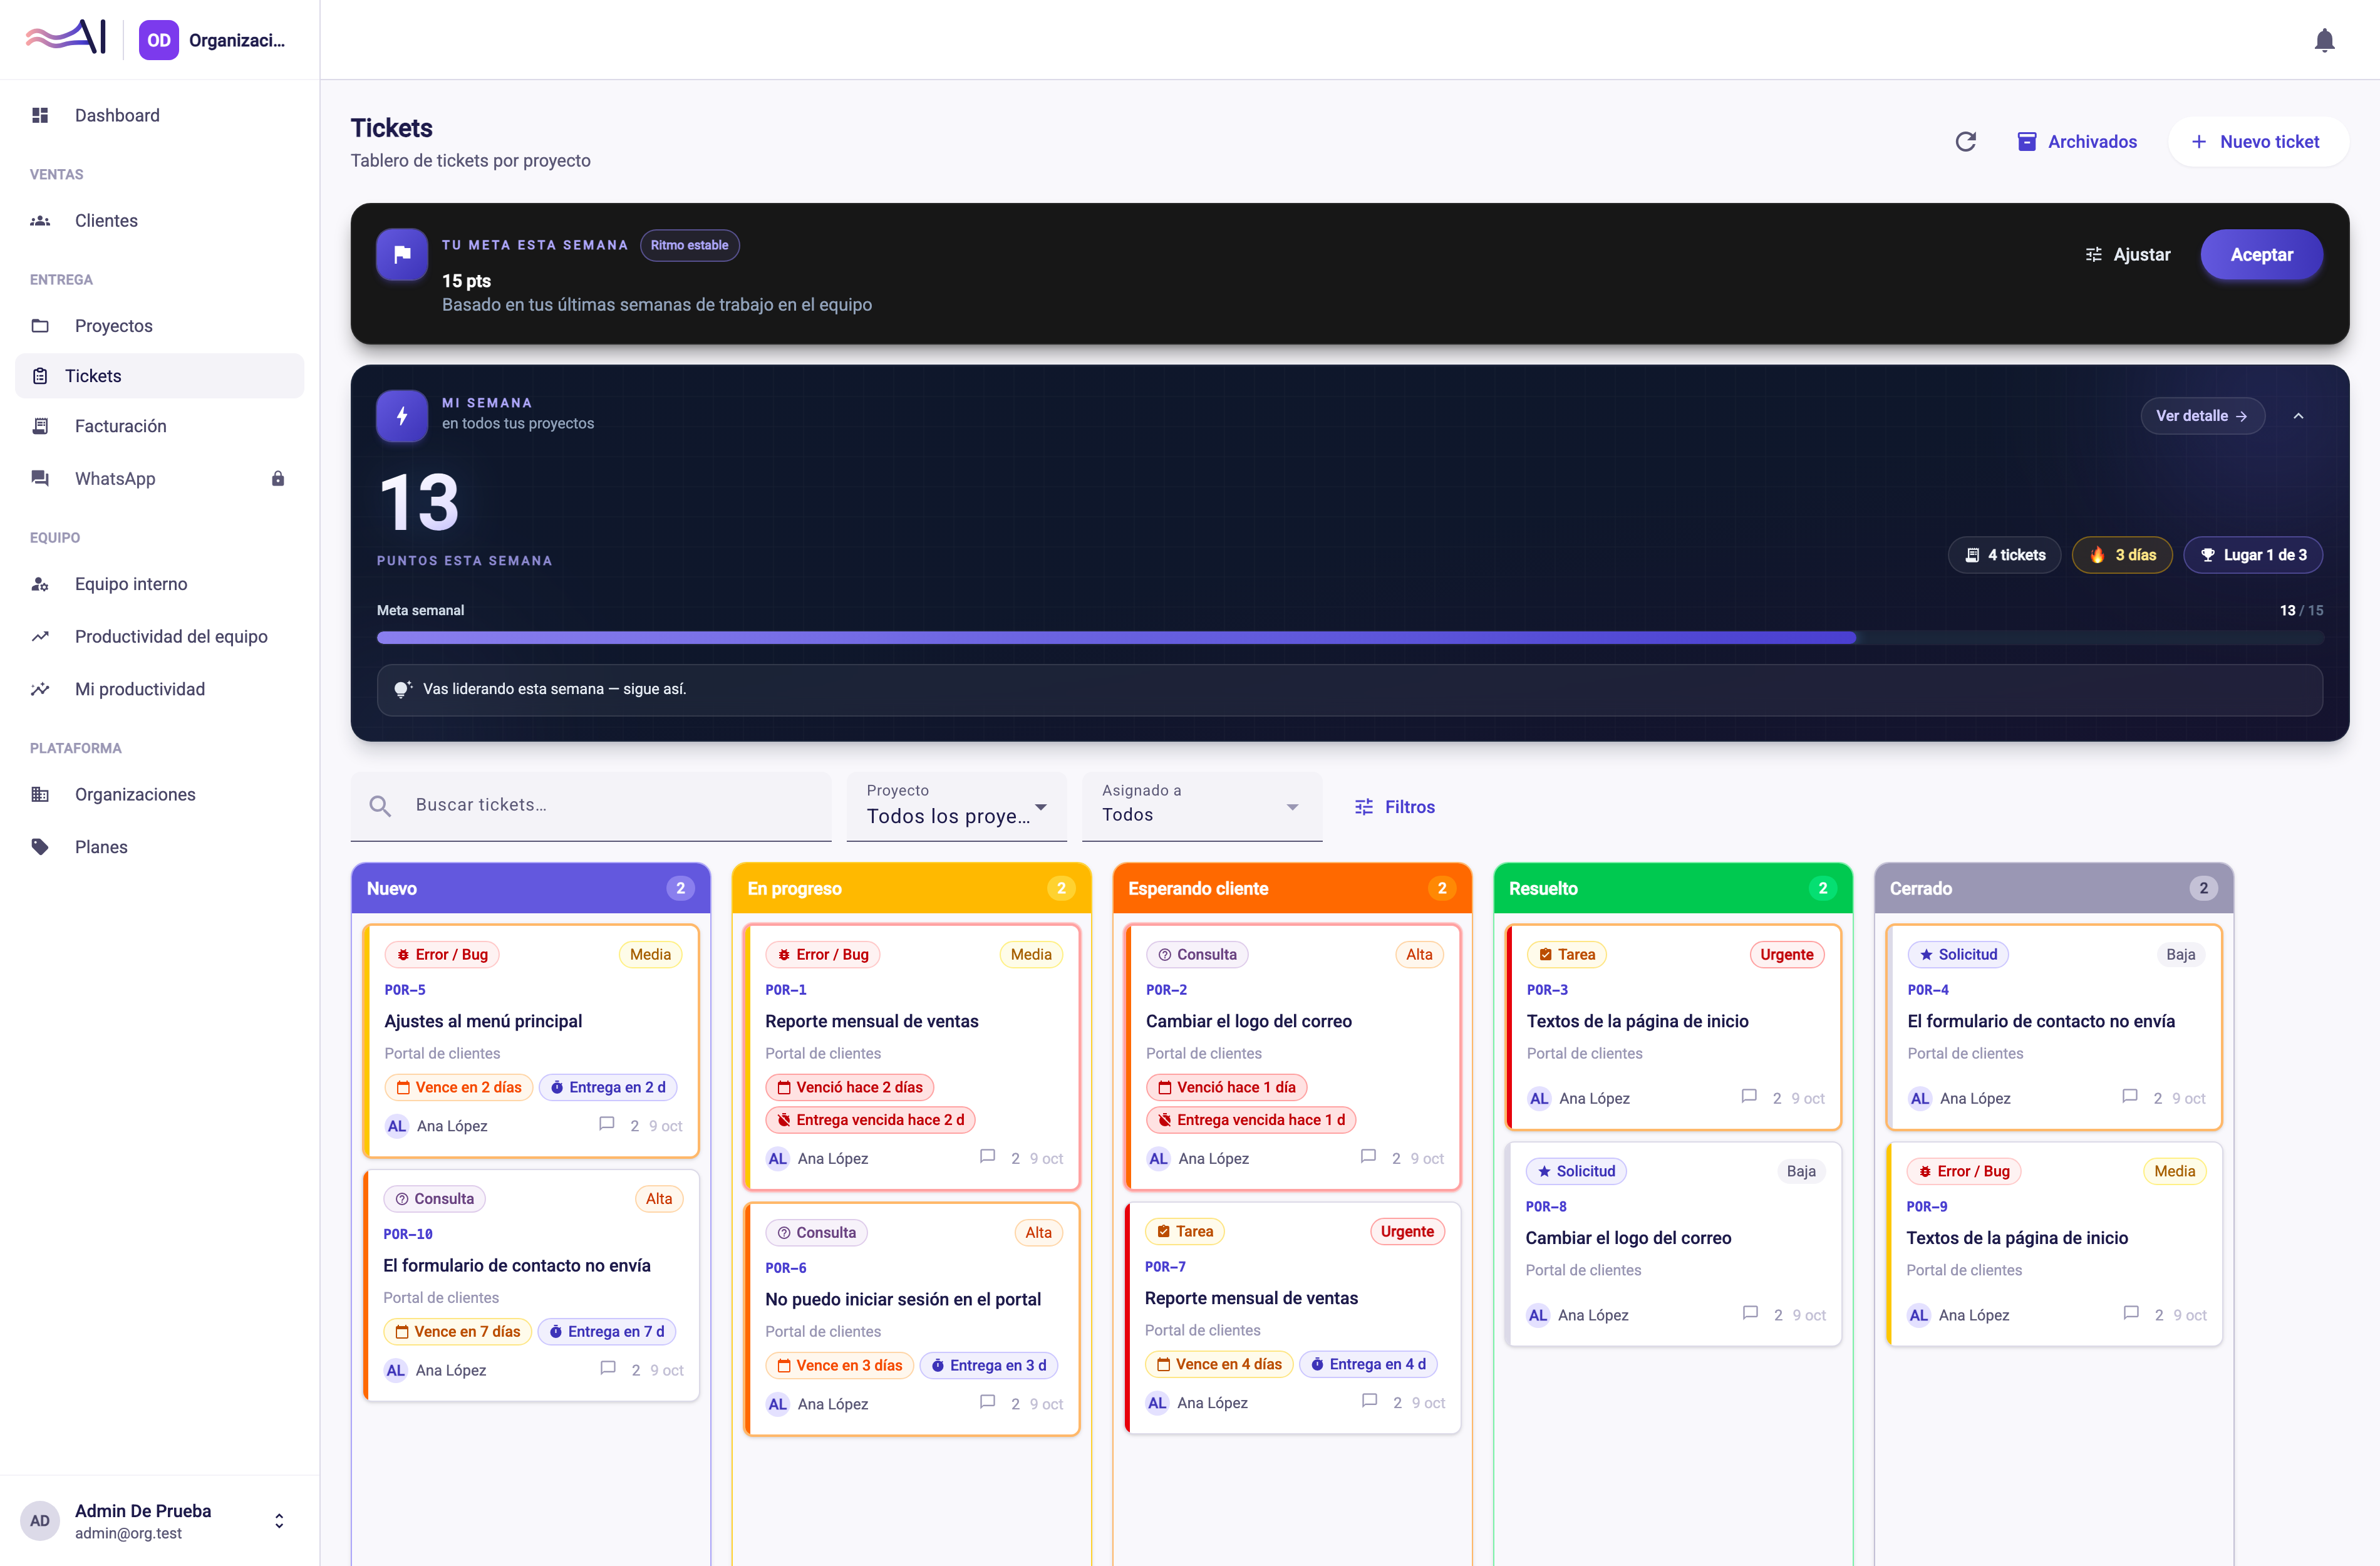Click the Meta semanal progress bar

[1349, 638]
